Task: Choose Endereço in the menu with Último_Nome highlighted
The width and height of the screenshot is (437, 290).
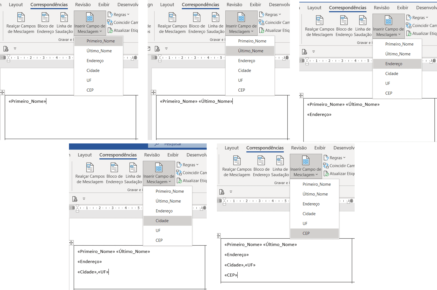Action: click(250, 61)
